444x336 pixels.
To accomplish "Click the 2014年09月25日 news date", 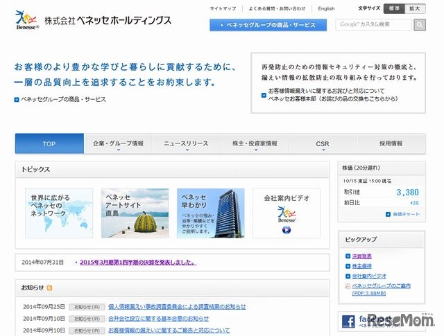I will (x=44, y=307).
